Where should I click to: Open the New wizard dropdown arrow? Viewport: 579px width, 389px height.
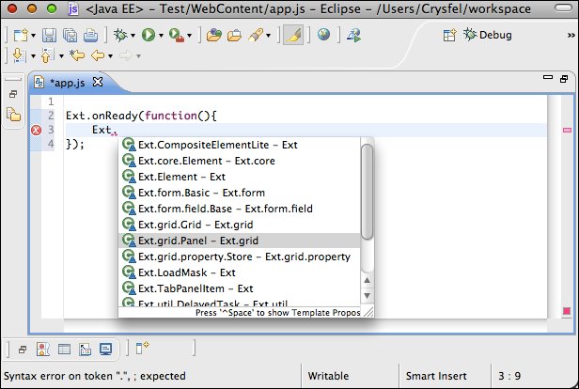click(33, 36)
